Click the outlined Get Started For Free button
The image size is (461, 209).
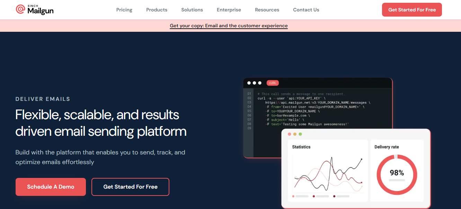click(130, 187)
